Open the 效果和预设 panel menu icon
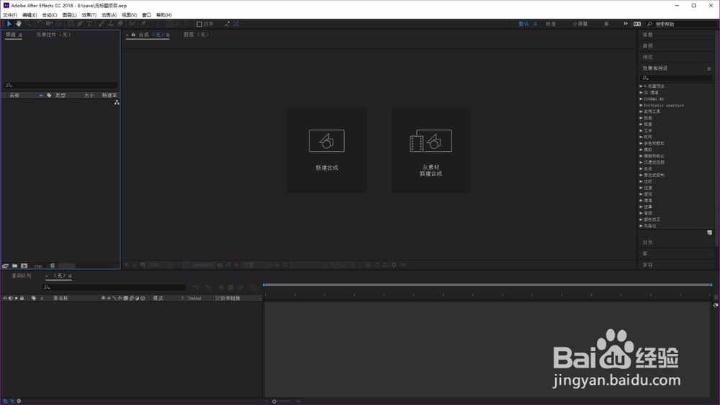The image size is (720, 405). [x=709, y=69]
